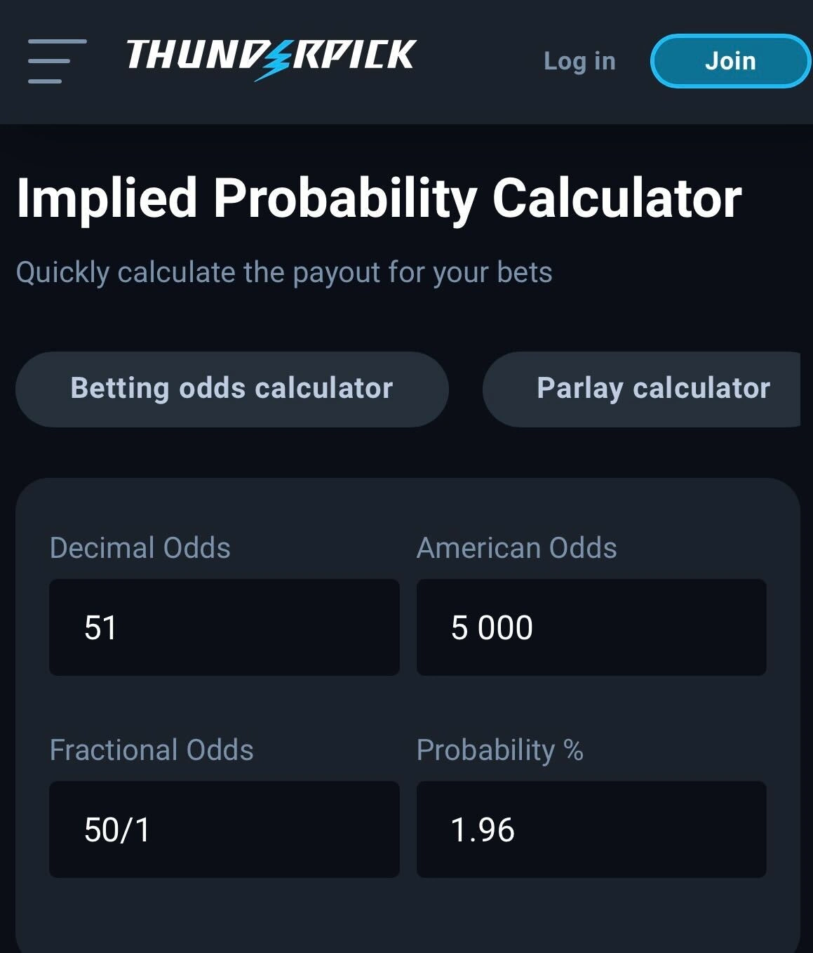
Task: Click the Implied Probability Calculator heading
Action: pos(379,201)
